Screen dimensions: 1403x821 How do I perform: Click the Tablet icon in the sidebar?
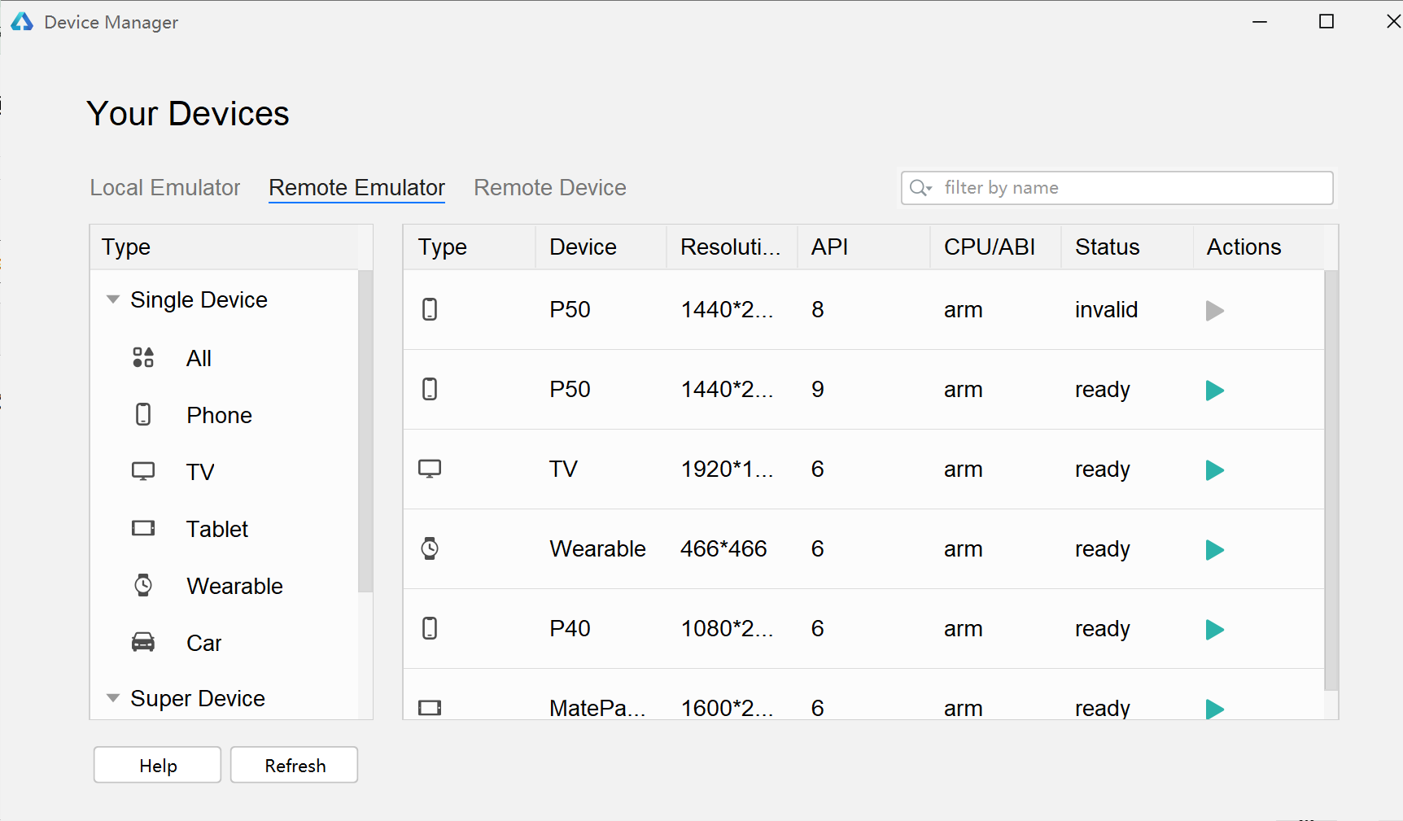pyautogui.click(x=143, y=528)
